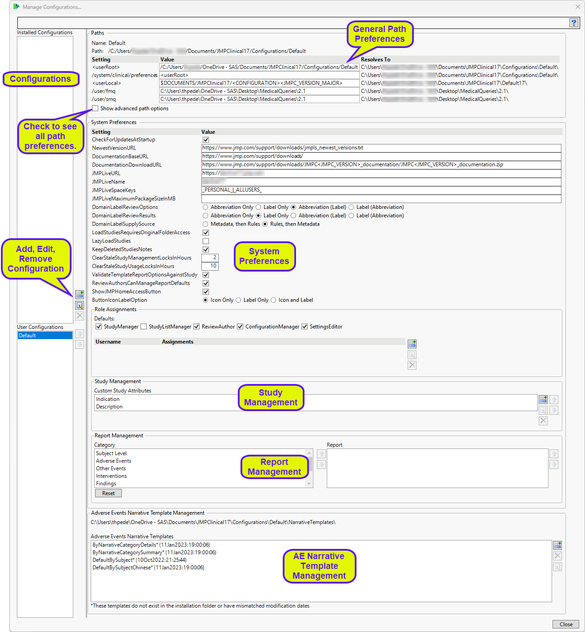Click the JMPLiveSpaceKeys input field

coord(381,190)
